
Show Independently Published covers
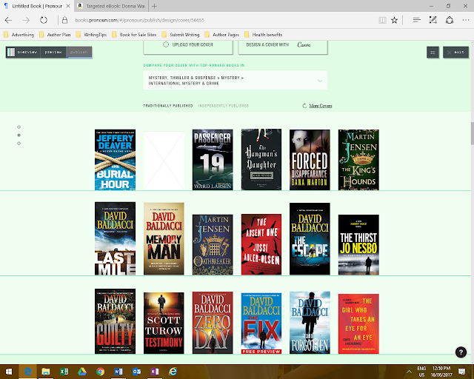(224, 106)
